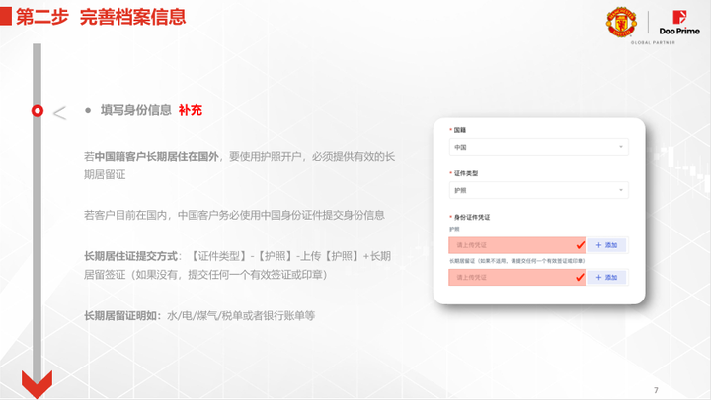Image resolution: width=711 pixels, height=400 pixels.
Task: Click the 身份证件凭证 label
Action: tap(472, 217)
